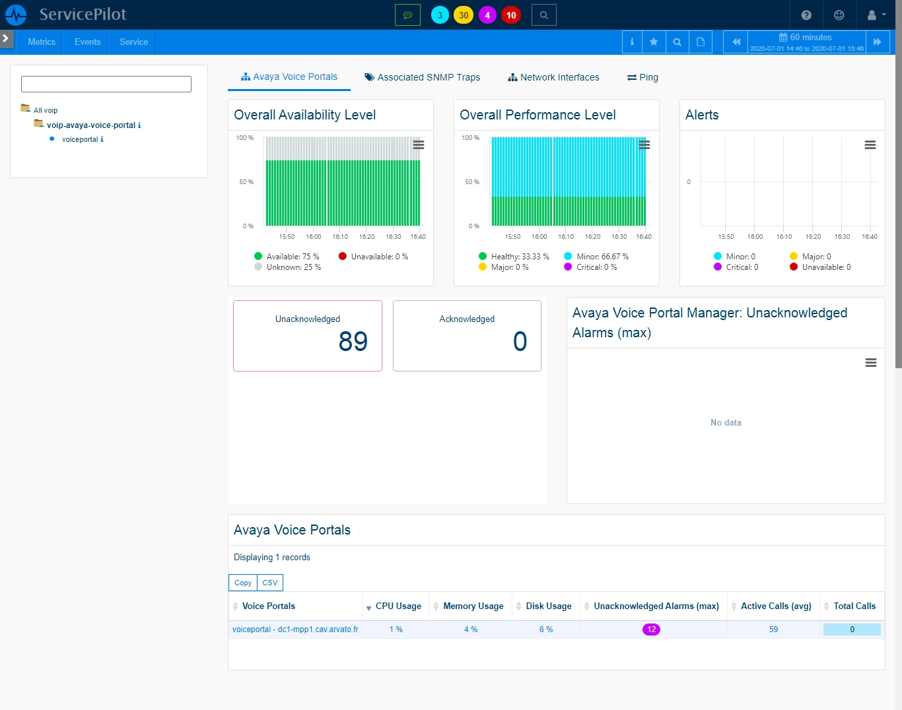Toggle Alerts Minor: 0 legend series

734,257
